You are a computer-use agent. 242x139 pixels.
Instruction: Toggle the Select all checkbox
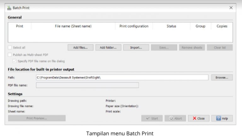coord(10,47)
